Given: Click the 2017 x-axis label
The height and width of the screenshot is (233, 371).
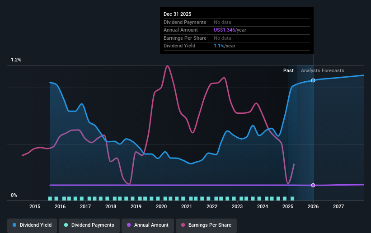Looking at the screenshot, I should pyautogui.click(x=85, y=206).
